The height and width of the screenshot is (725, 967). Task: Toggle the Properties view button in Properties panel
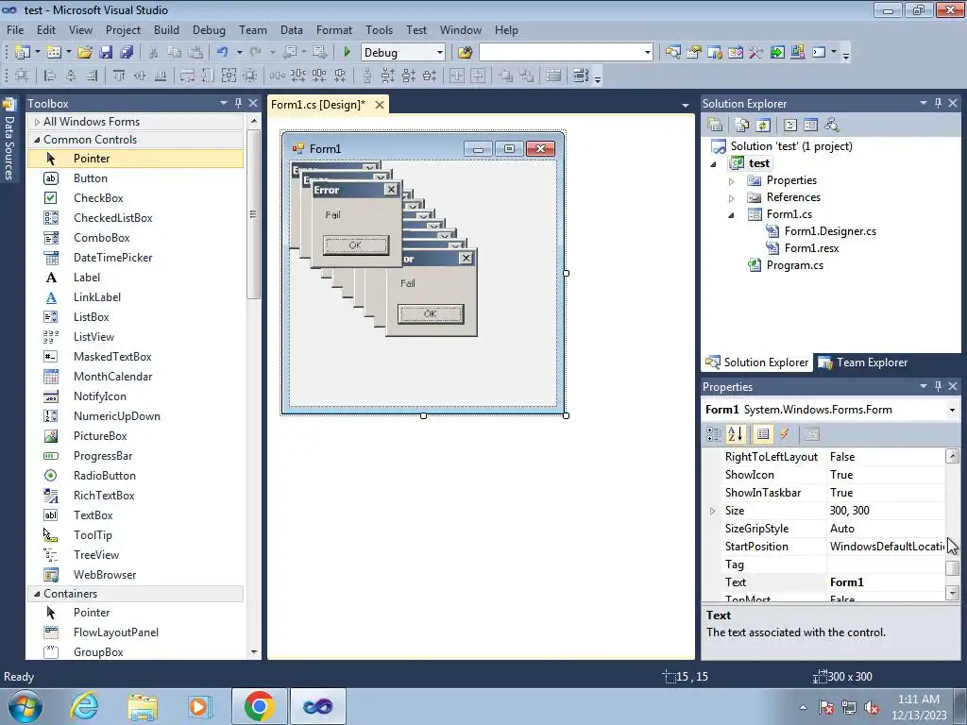click(763, 434)
